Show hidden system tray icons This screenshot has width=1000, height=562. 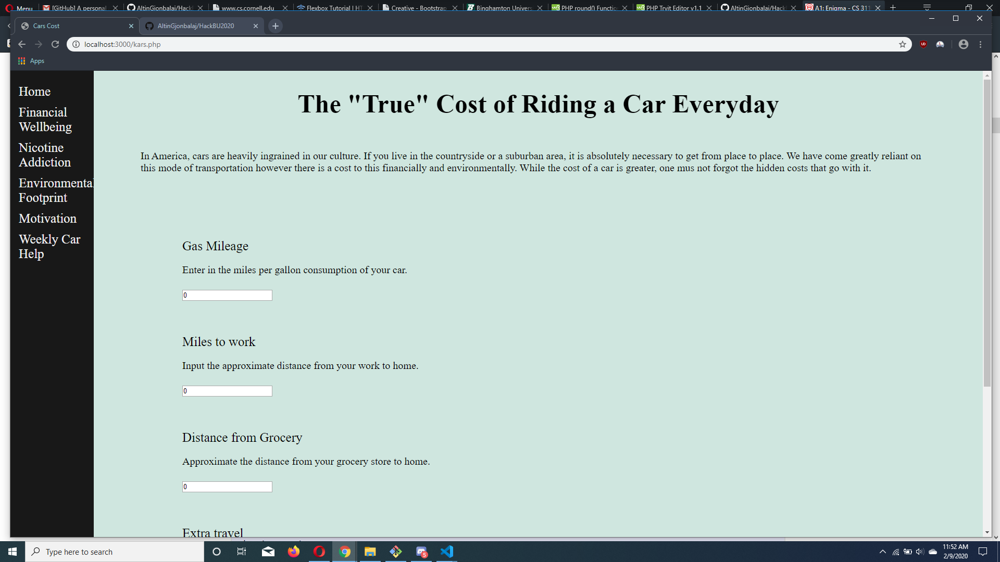pyautogui.click(x=882, y=552)
